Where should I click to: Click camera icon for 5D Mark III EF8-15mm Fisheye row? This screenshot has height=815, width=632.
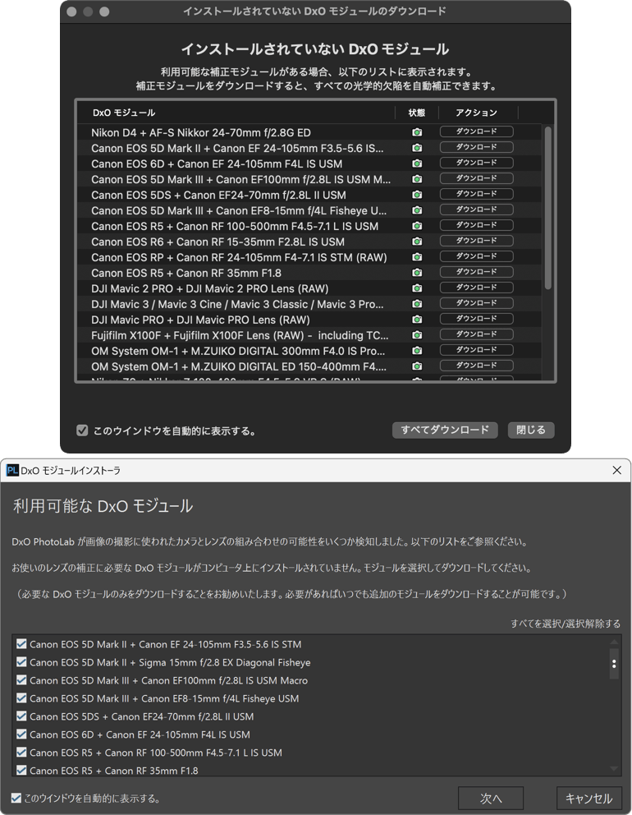click(416, 210)
